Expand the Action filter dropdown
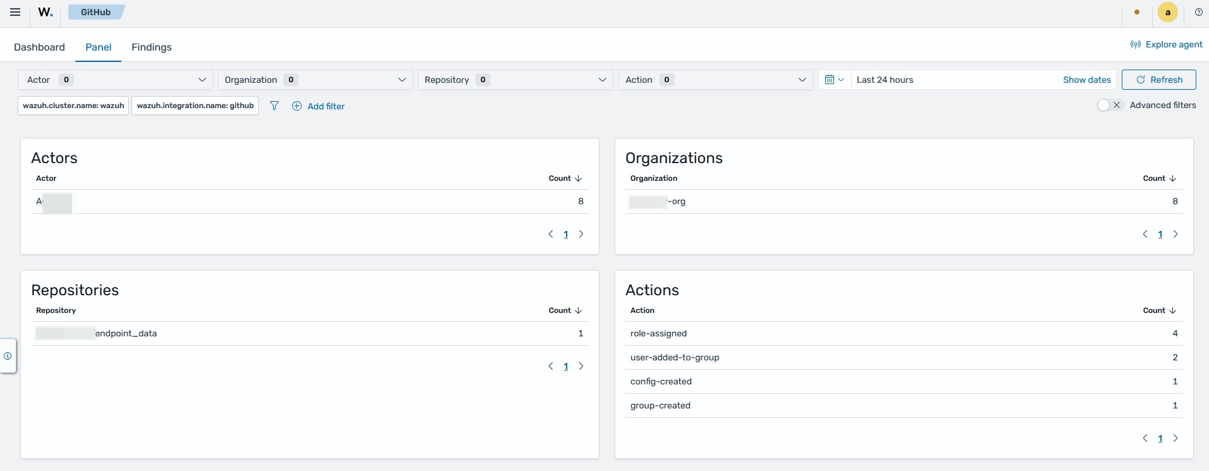This screenshot has height=471, width=1209. point(716,80)
